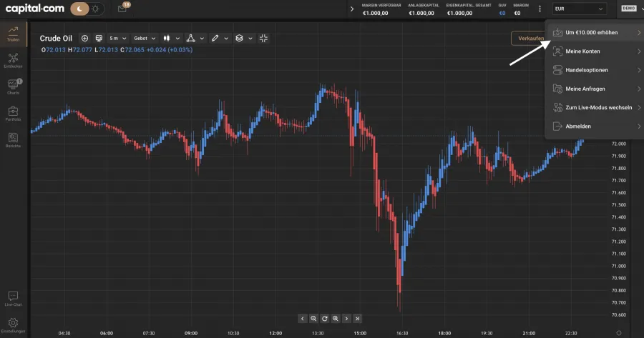Click the 72.000 price axis label
Screen dimensions: 644x338
point(619,144)
